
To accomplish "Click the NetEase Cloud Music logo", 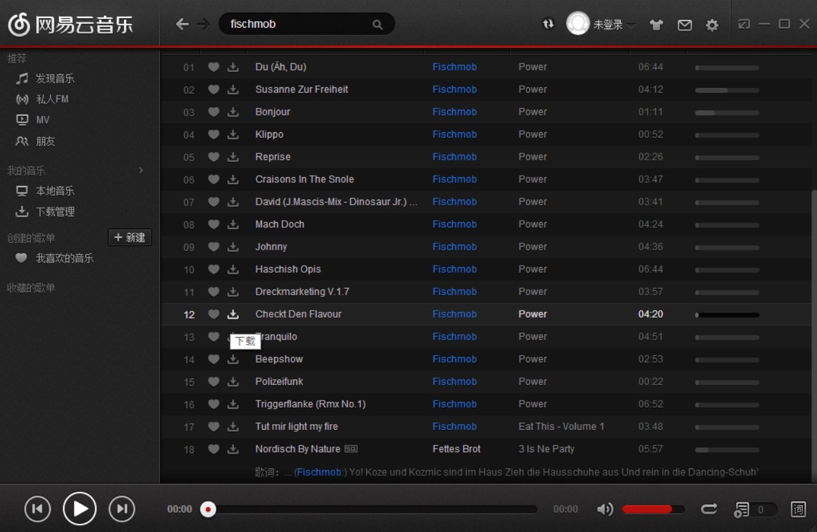I will tap(71, 24).
